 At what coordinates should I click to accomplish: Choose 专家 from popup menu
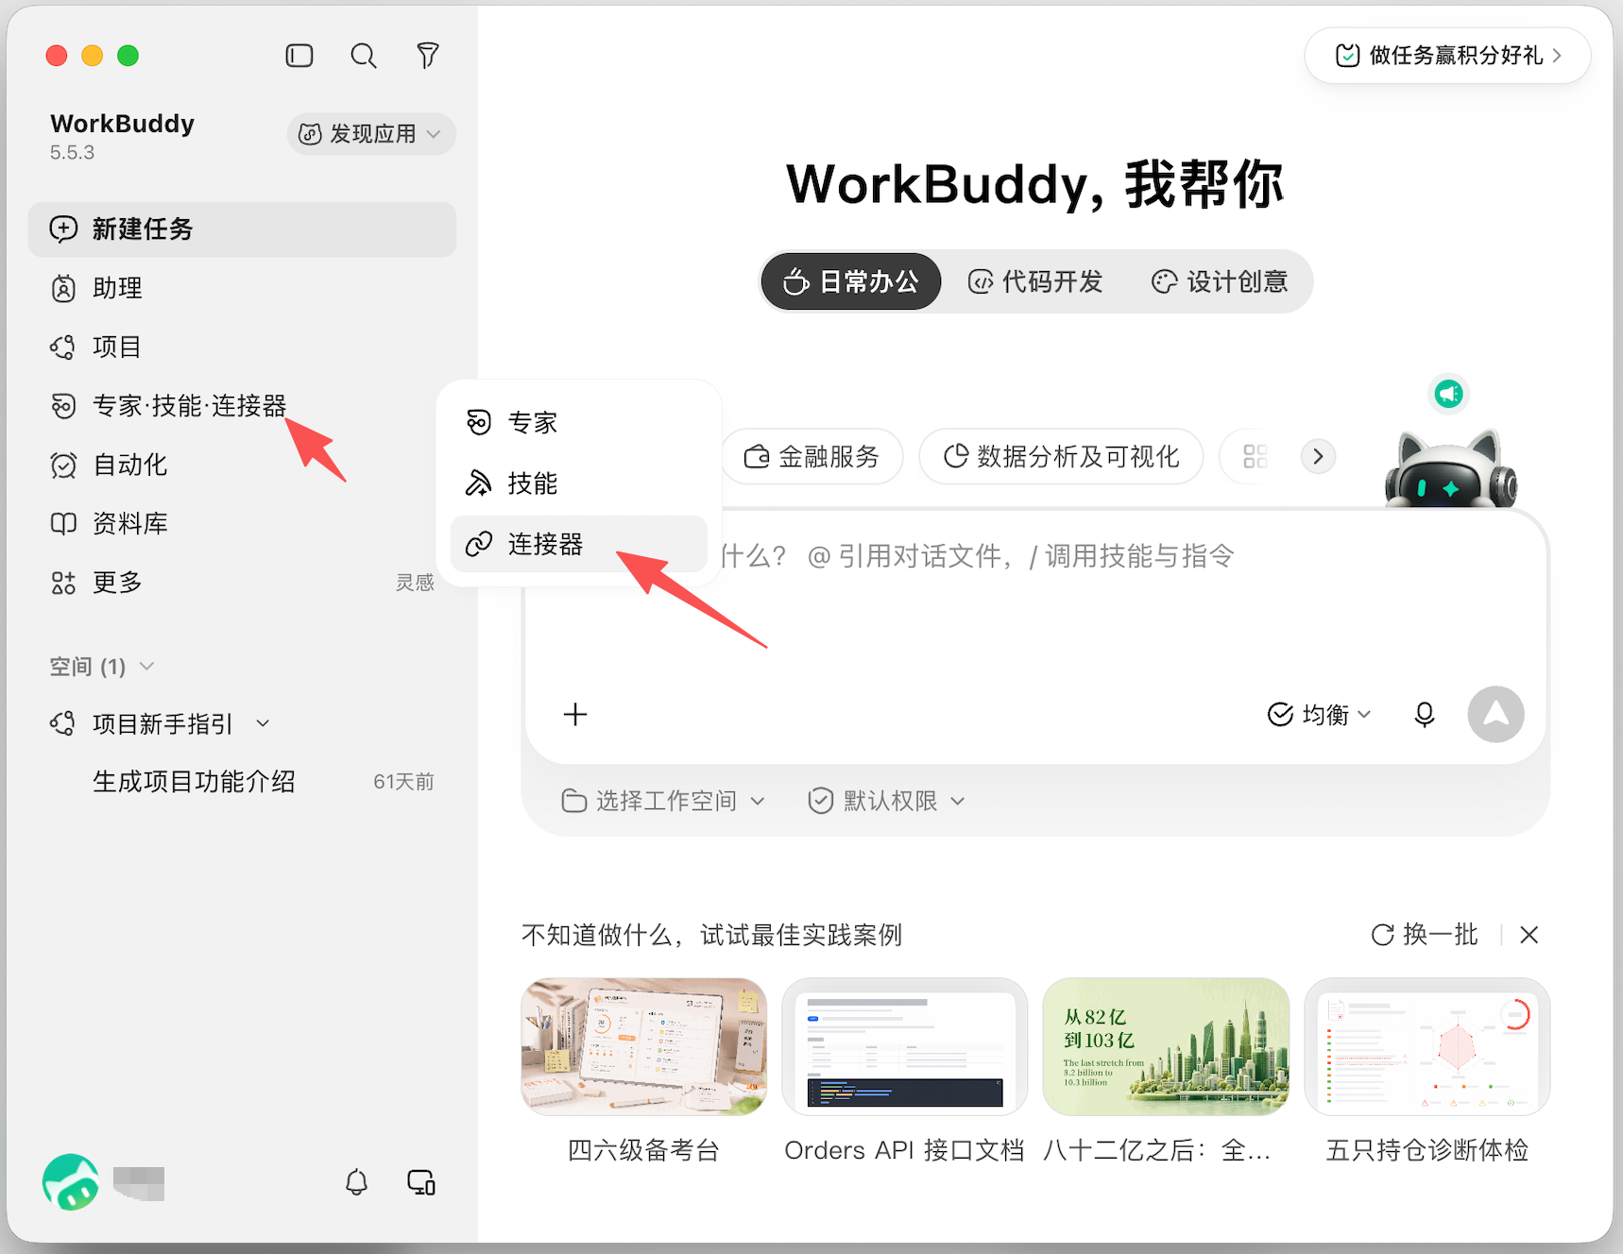coord(579,422)
